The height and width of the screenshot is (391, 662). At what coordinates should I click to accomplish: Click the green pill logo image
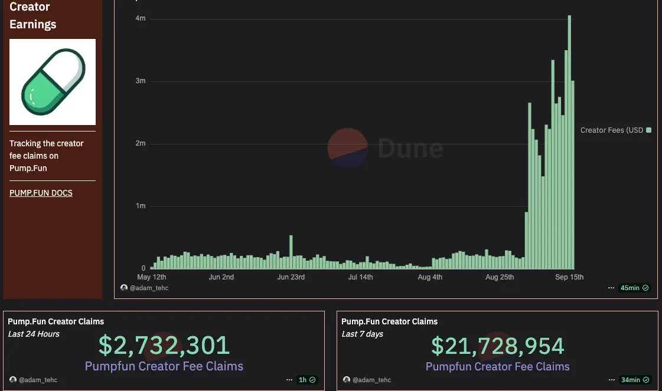click(x=53, y=82)
